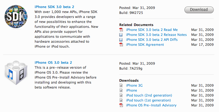Screen dimensions: 219x112
Task: Open the iPhone OS 3.0 beta 2 title link
Action: click(x=53, y=62)
